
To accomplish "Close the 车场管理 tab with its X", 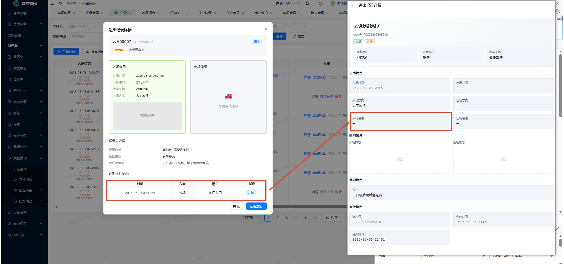I will pos(299,13).
